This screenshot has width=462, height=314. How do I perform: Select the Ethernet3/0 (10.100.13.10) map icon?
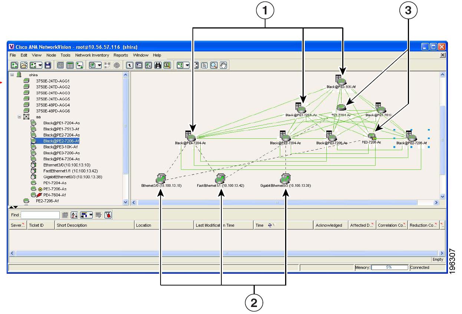[x=161, y=178]
